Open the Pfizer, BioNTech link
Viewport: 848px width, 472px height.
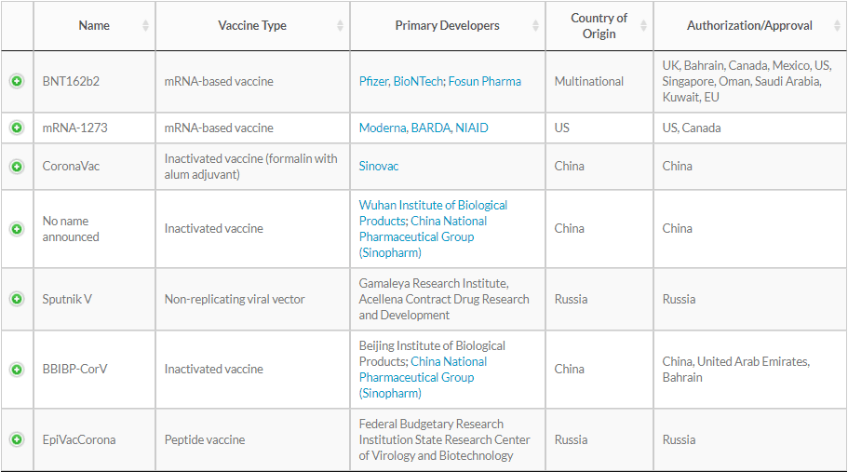pos(401,81)
